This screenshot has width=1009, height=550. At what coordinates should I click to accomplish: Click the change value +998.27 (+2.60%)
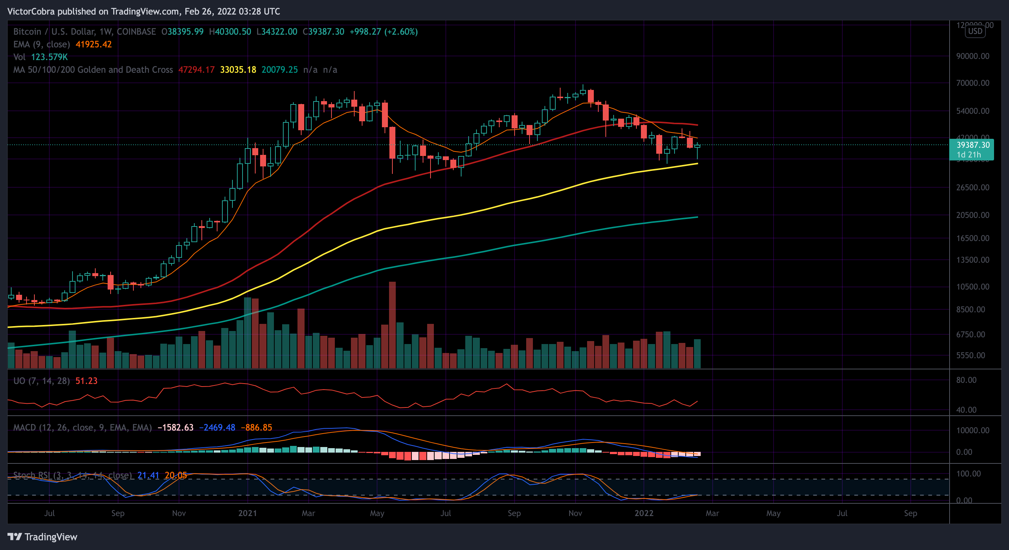[384, 32]
